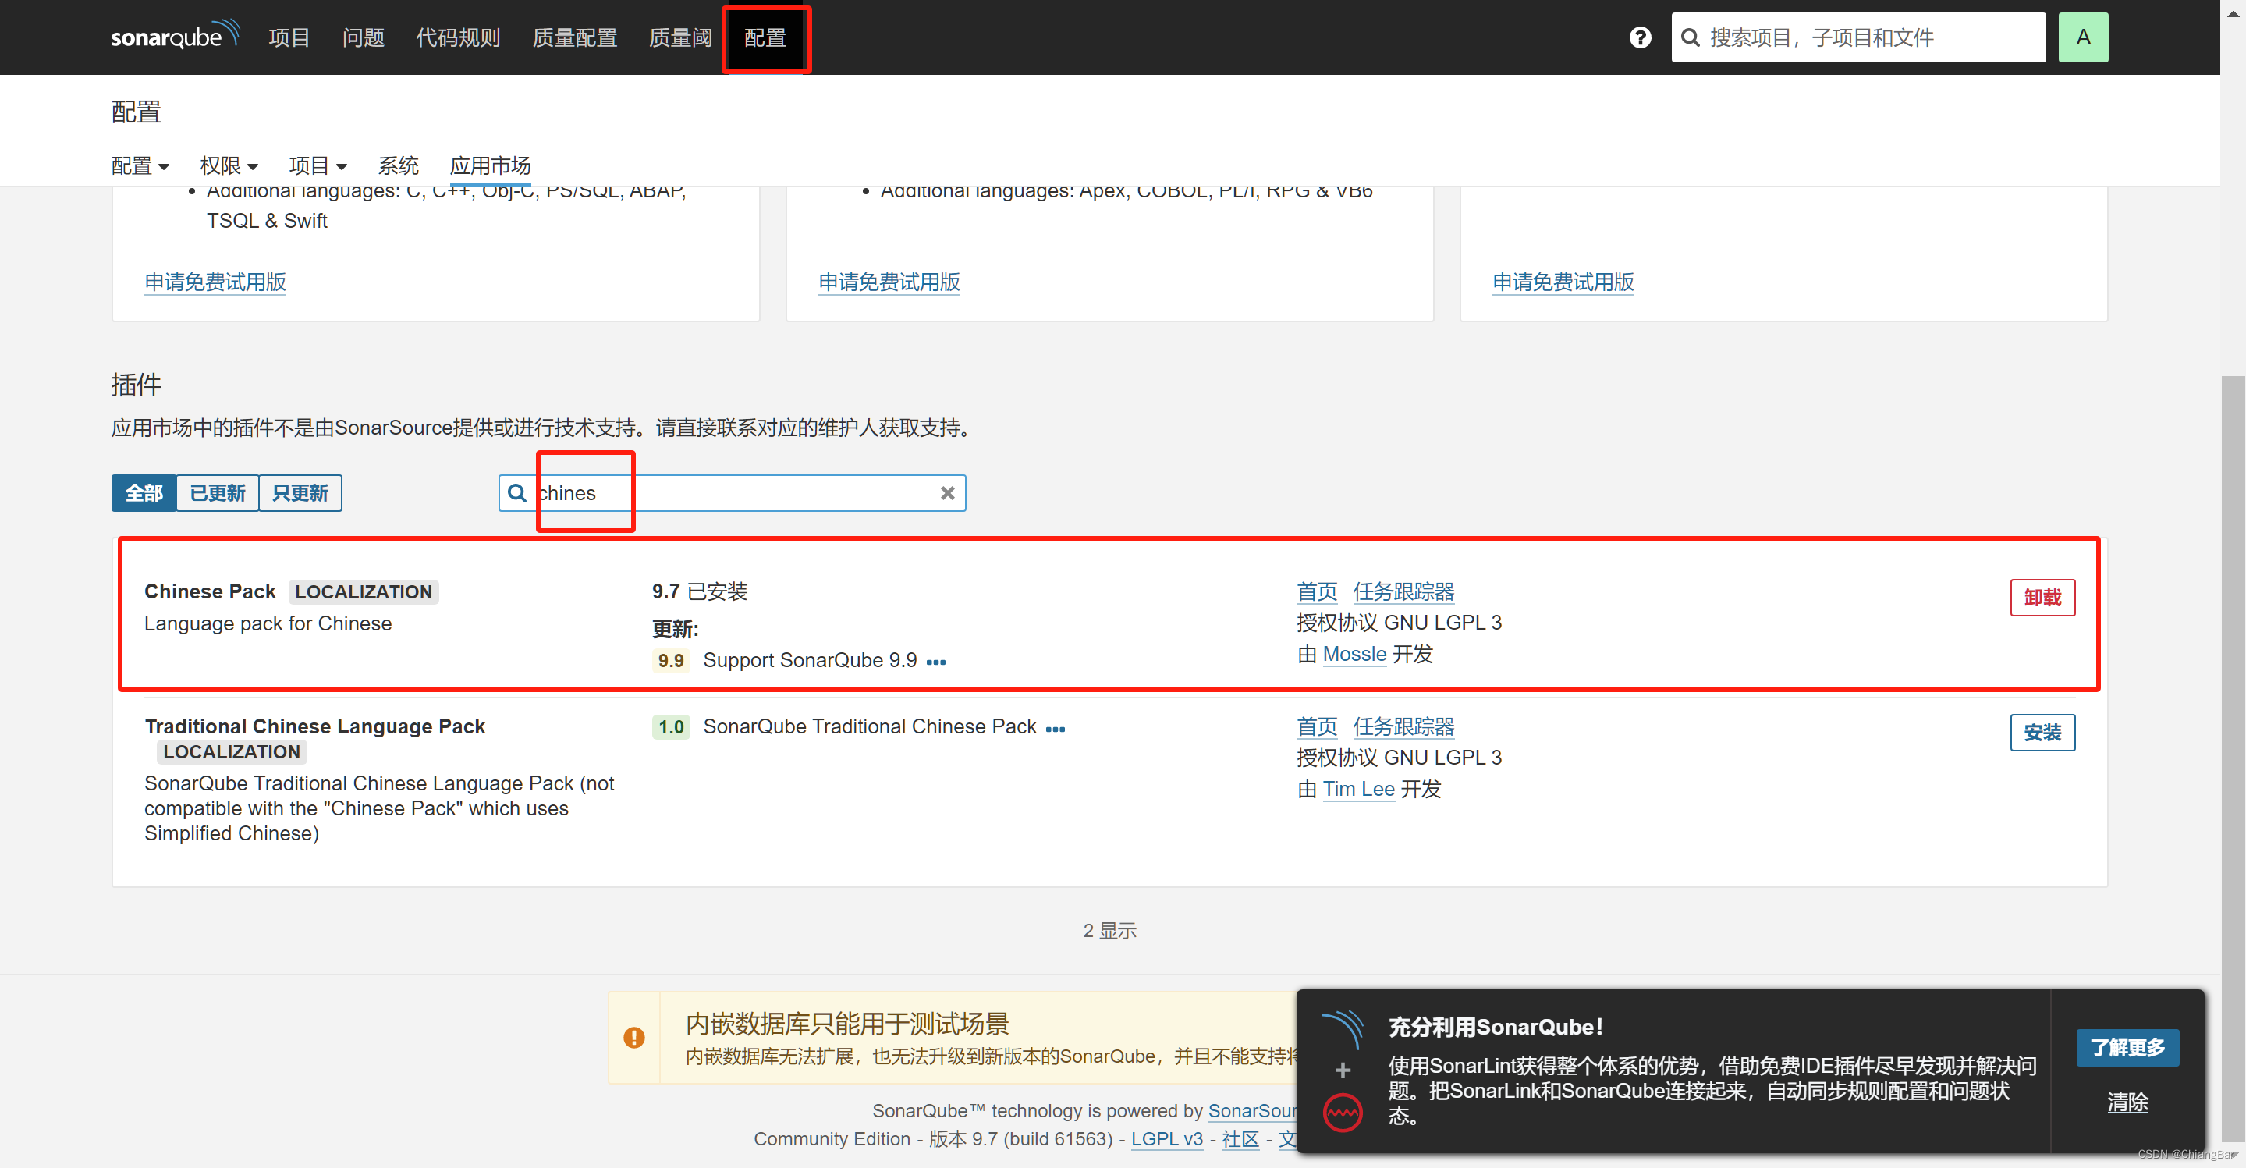The image size is (2246, 1168).
Task: Open the 配置 sub-menu dropdown
Action: click(140, 165)
